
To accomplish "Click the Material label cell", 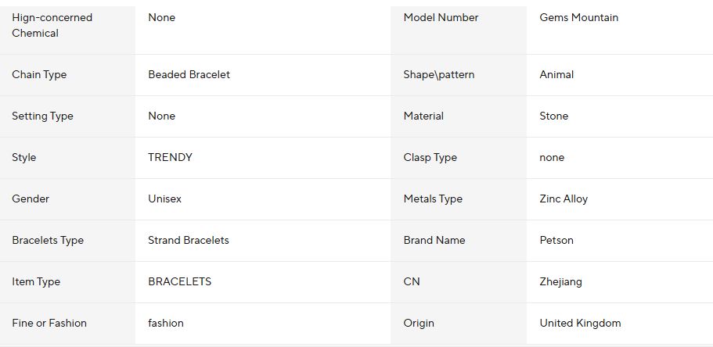I will (x=459, y=116).
